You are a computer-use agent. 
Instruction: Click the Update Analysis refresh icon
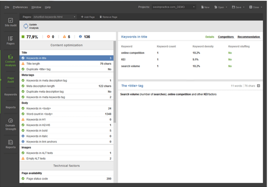click(x=26, y=26)
